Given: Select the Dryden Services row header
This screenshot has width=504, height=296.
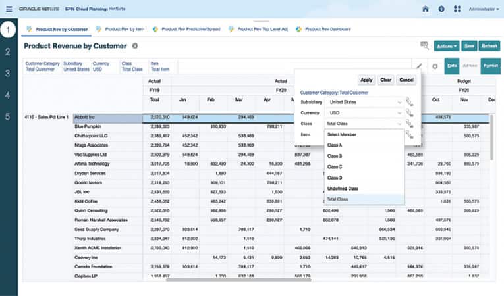Looking at the screenshot, I should pos(107,174).
